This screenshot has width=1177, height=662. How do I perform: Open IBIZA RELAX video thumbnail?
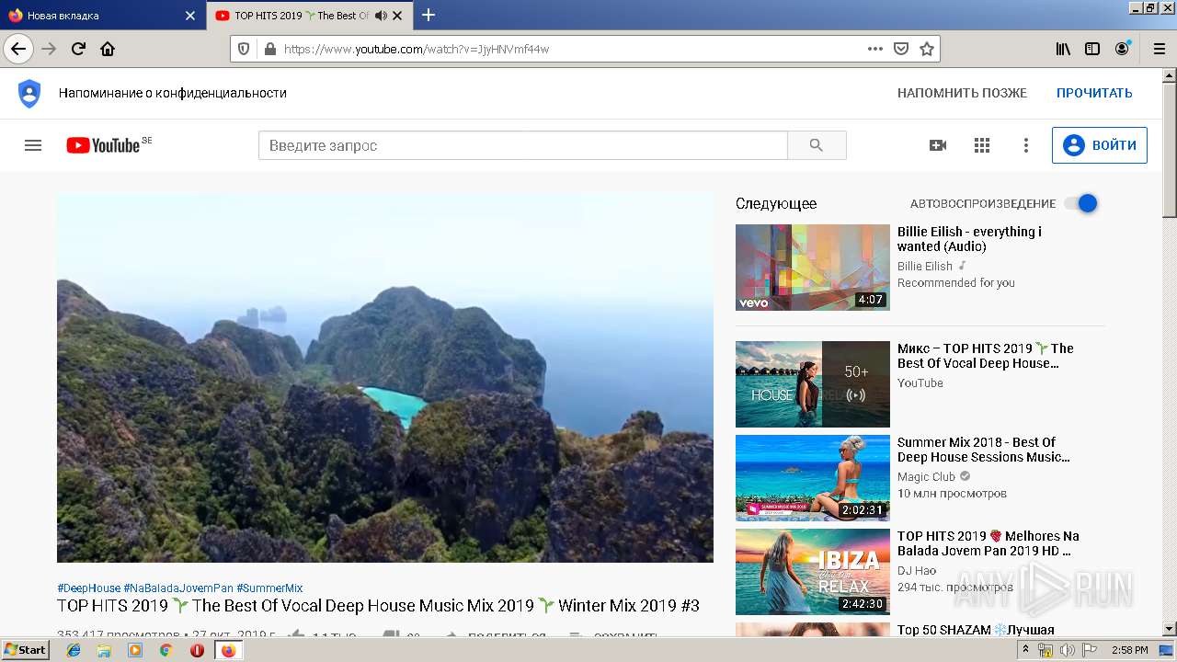point(813,572)
